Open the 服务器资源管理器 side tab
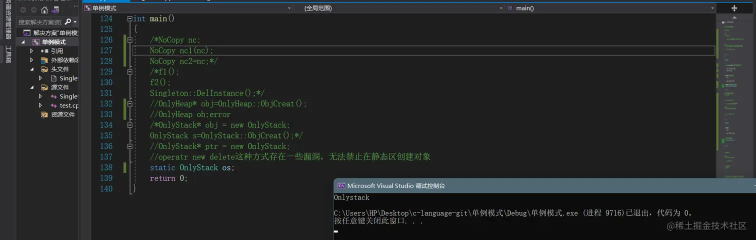 pyautogui.click(x=8, y=20)
